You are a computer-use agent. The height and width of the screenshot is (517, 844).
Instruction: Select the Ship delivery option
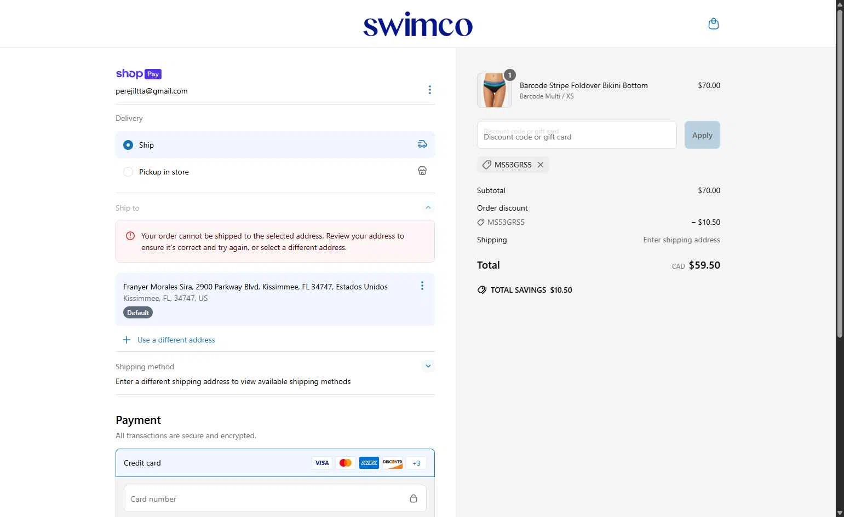275,145
